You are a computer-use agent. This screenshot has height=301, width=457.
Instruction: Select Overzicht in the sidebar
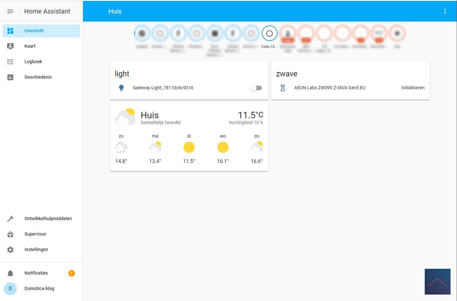(34, 31)
